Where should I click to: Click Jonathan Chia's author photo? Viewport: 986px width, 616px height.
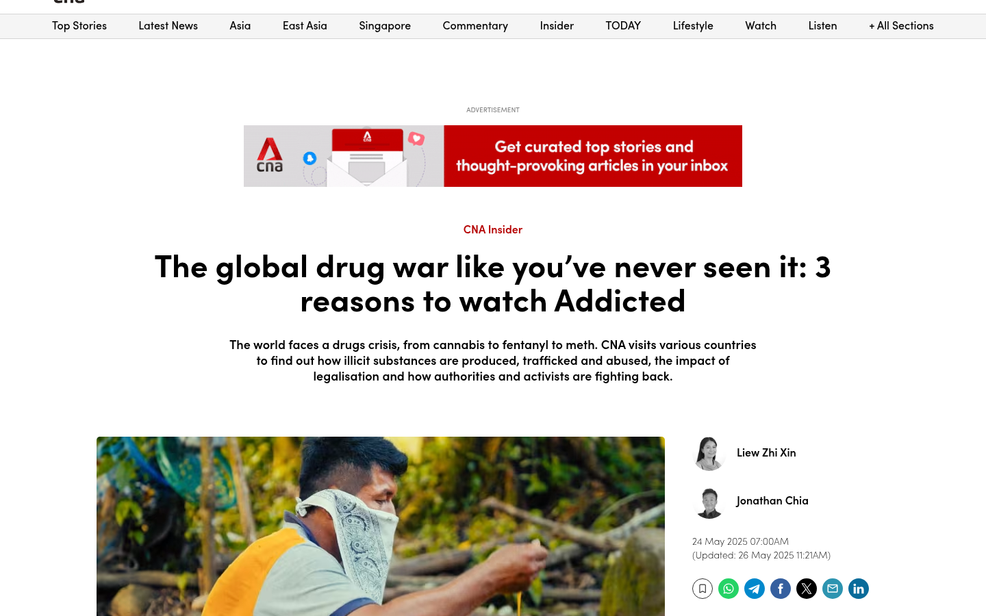tap(709, 502)
